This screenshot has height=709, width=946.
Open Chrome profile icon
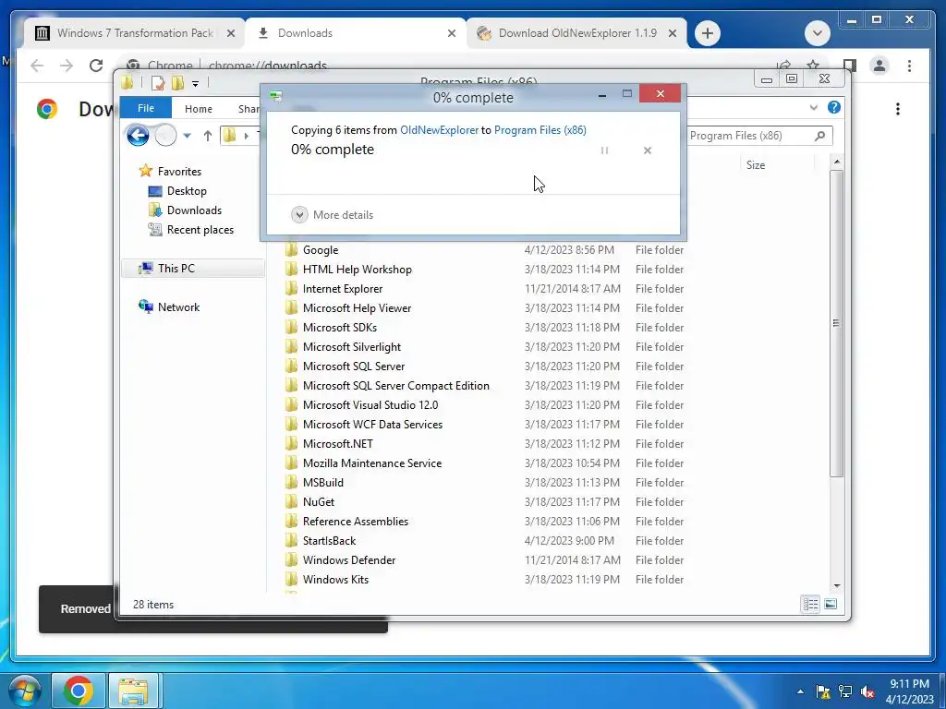coord(879,66)
